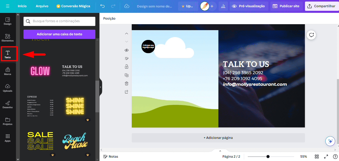Select the white cloud on canvas
The width and height of the screenshot is (339, 161).
(174, 48)
